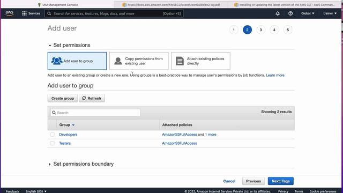Open Cookie preferences in the footer
This screenshot has width=343, height=193.
coord(323,191)
